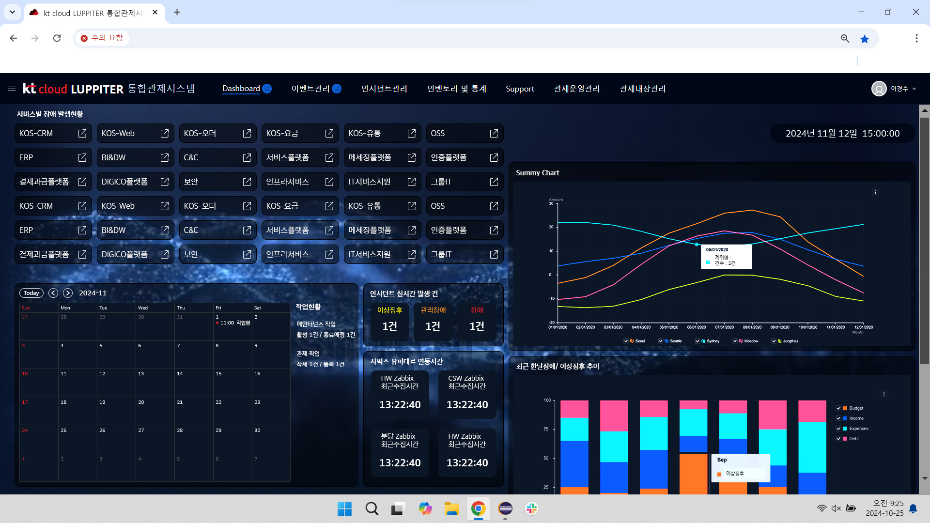Toggle the Moscow legend checkbox
Screen dimensions: 930x523
tap(735, 341)
